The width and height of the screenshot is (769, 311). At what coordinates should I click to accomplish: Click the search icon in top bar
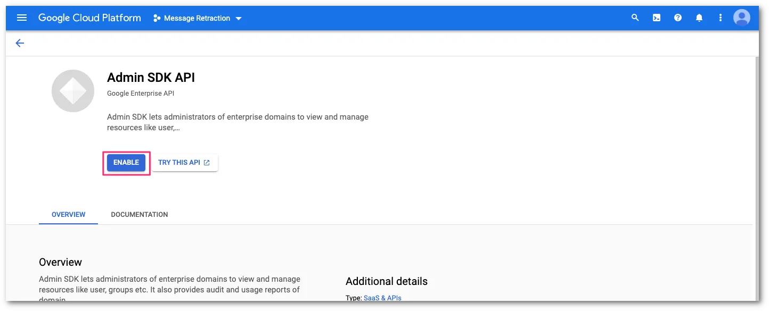tap(635, 17)
